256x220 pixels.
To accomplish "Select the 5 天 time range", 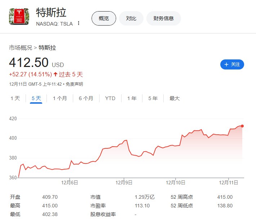I will point(36,98).
